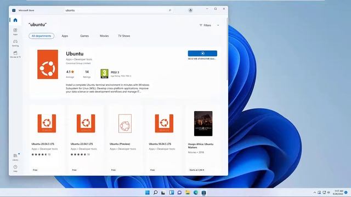Image resolution: width=351 pixels, height=197 pixels.
Task: Switch to the Games filter tab
Action: 84,36
